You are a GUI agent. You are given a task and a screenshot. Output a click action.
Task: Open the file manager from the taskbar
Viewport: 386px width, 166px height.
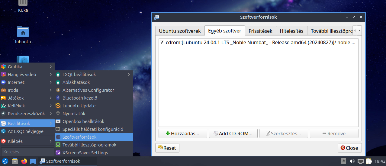15,161
